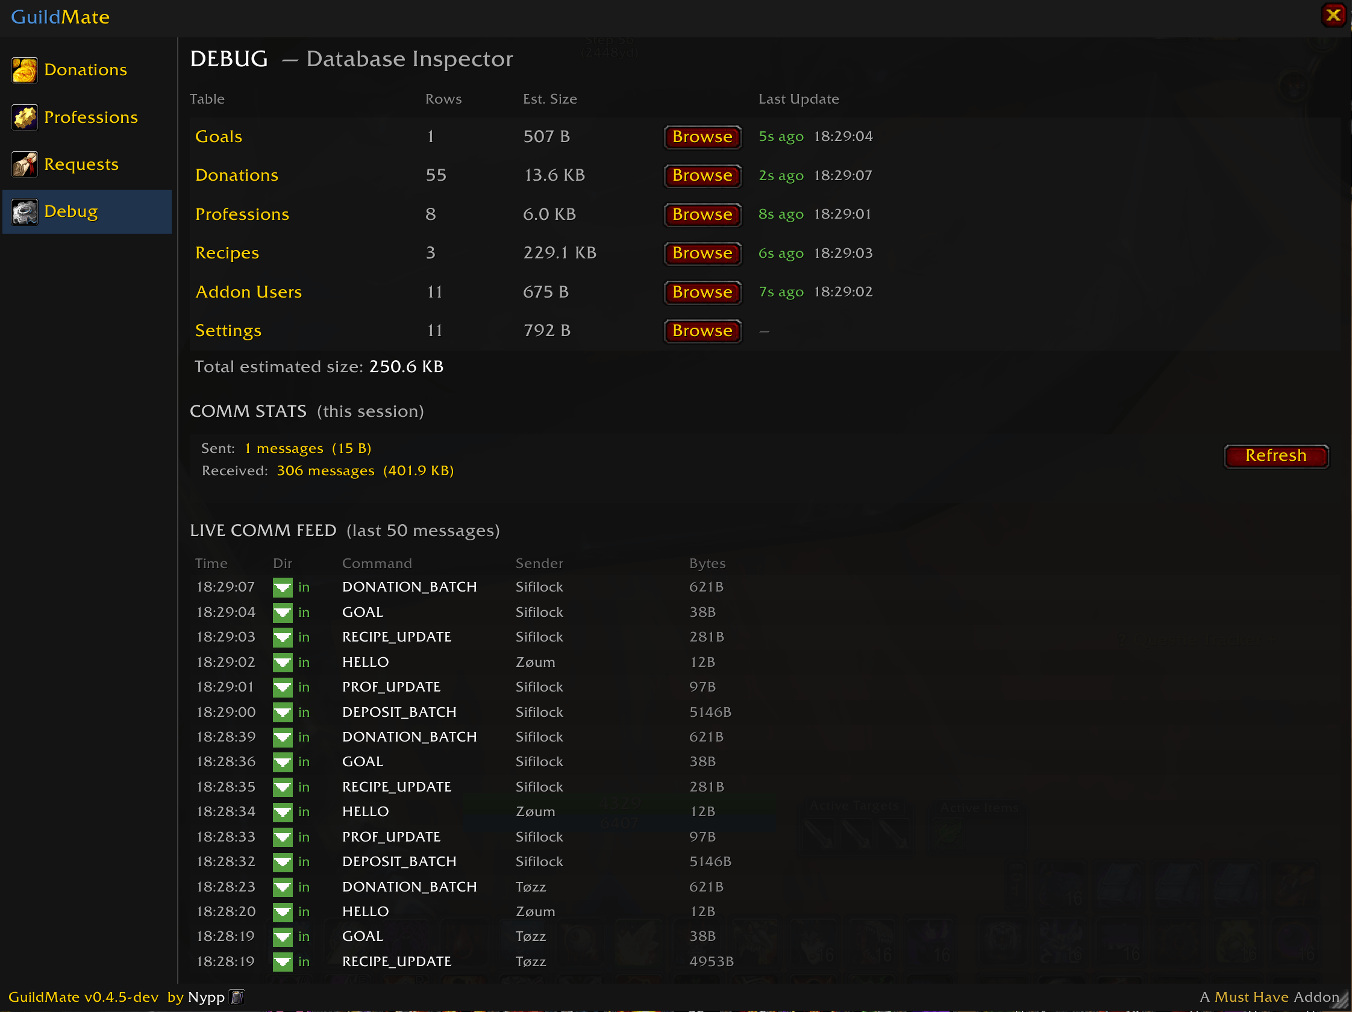Click incoming arrow icon for the 18:28:39 row
This screenshot has height=1012, width=1352.
click(283, 737)
